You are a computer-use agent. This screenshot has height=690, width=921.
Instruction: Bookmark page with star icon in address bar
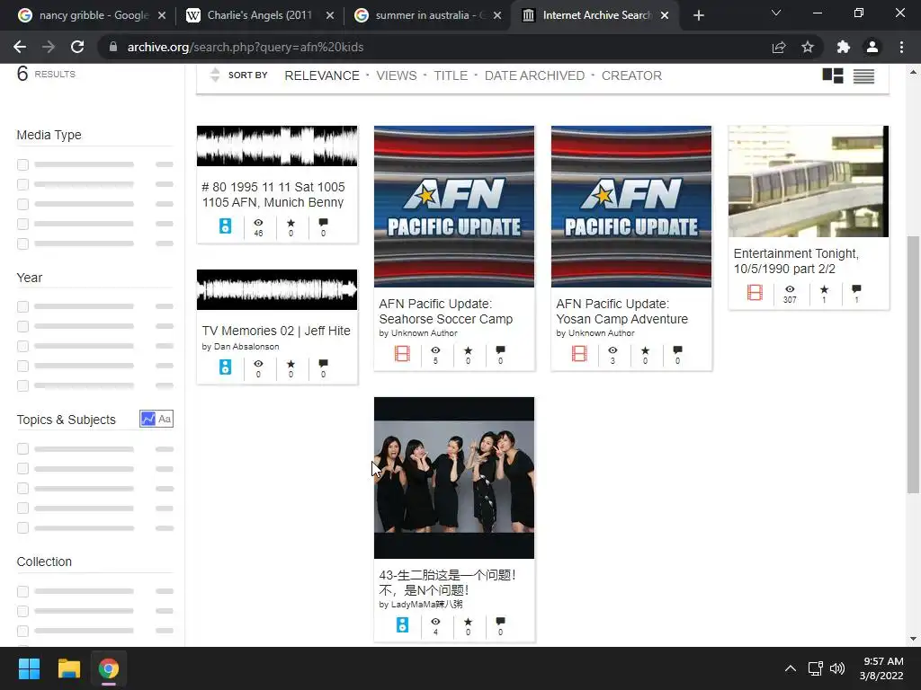[x=808, y=47]
